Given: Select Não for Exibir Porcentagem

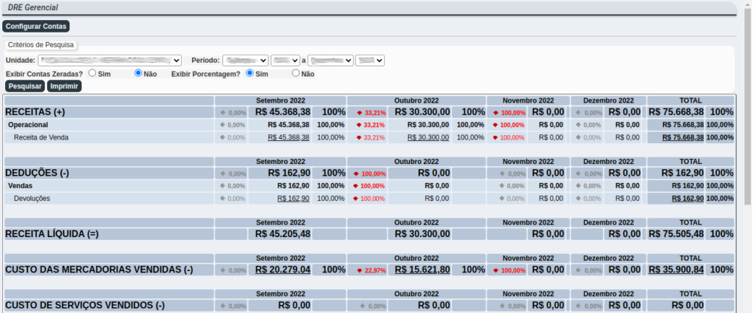Looking at the screenshot, I should coord(296,74).
